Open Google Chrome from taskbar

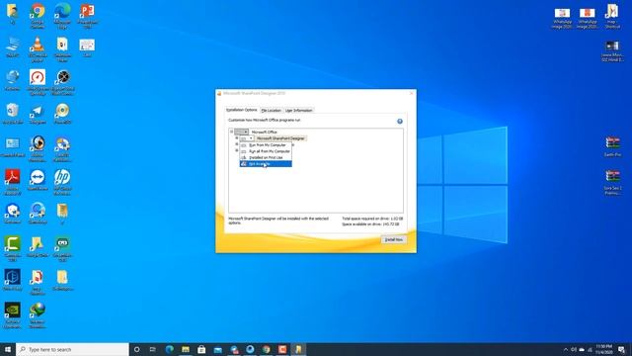pos(266,349)
